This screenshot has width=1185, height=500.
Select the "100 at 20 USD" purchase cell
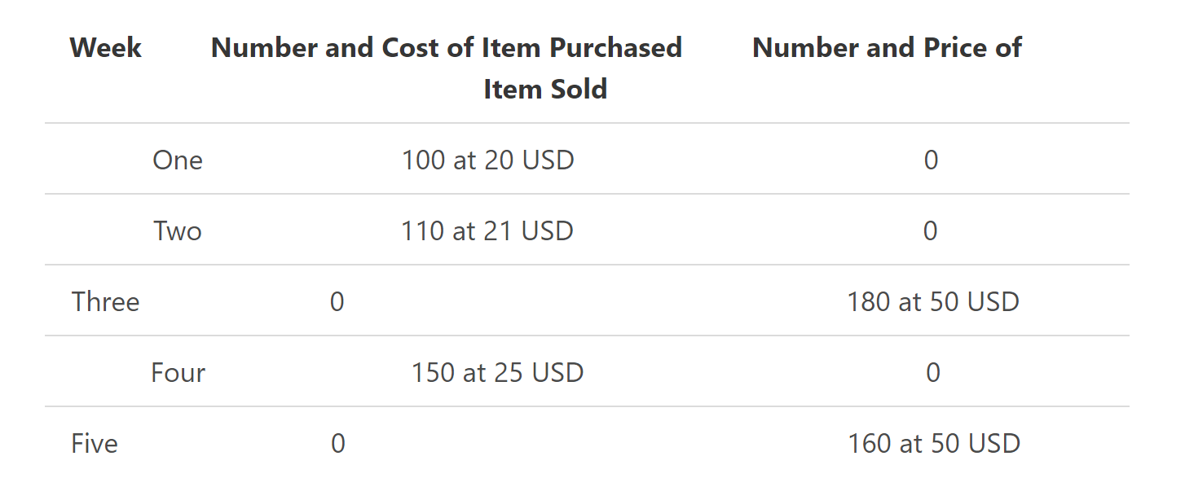pos(487,160)
